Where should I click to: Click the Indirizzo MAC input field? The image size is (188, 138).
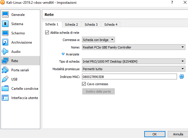point(129,77)
